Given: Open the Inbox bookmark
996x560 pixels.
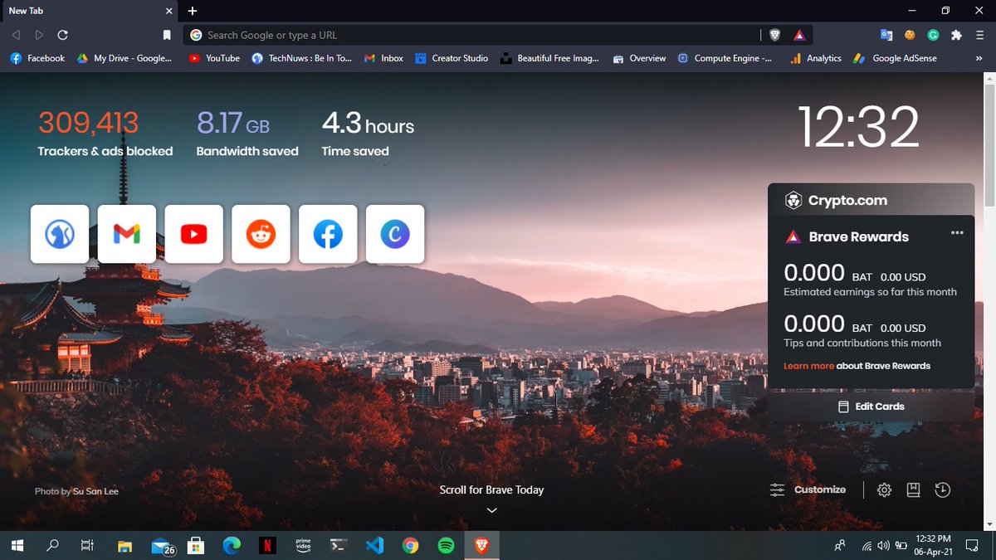Looking at the screenshot, I should pyautogui.click(x=383, y=58).
